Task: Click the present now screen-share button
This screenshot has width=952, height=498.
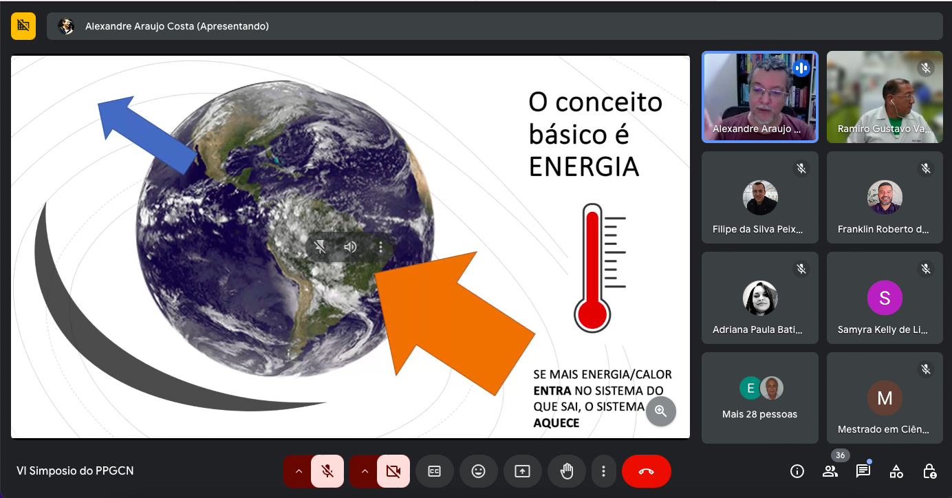Action: (x=522, y=471)
